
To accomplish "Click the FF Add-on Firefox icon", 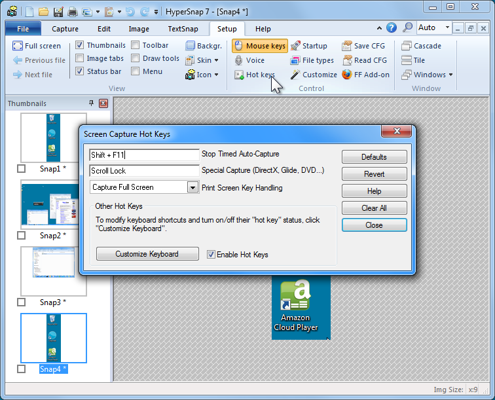I will tap(347, 75).
